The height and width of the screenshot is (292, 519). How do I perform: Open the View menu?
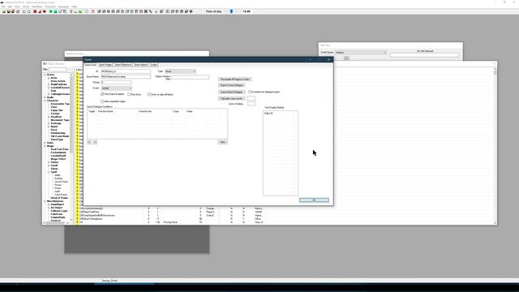pos(17,6)
